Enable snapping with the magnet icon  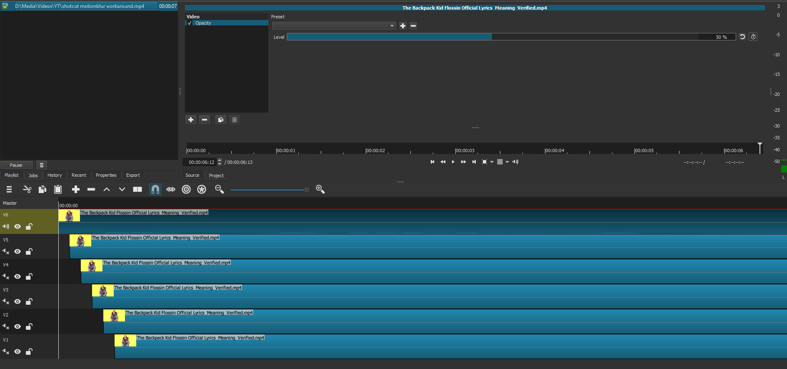pyautogui.click(x=155, y=190)
